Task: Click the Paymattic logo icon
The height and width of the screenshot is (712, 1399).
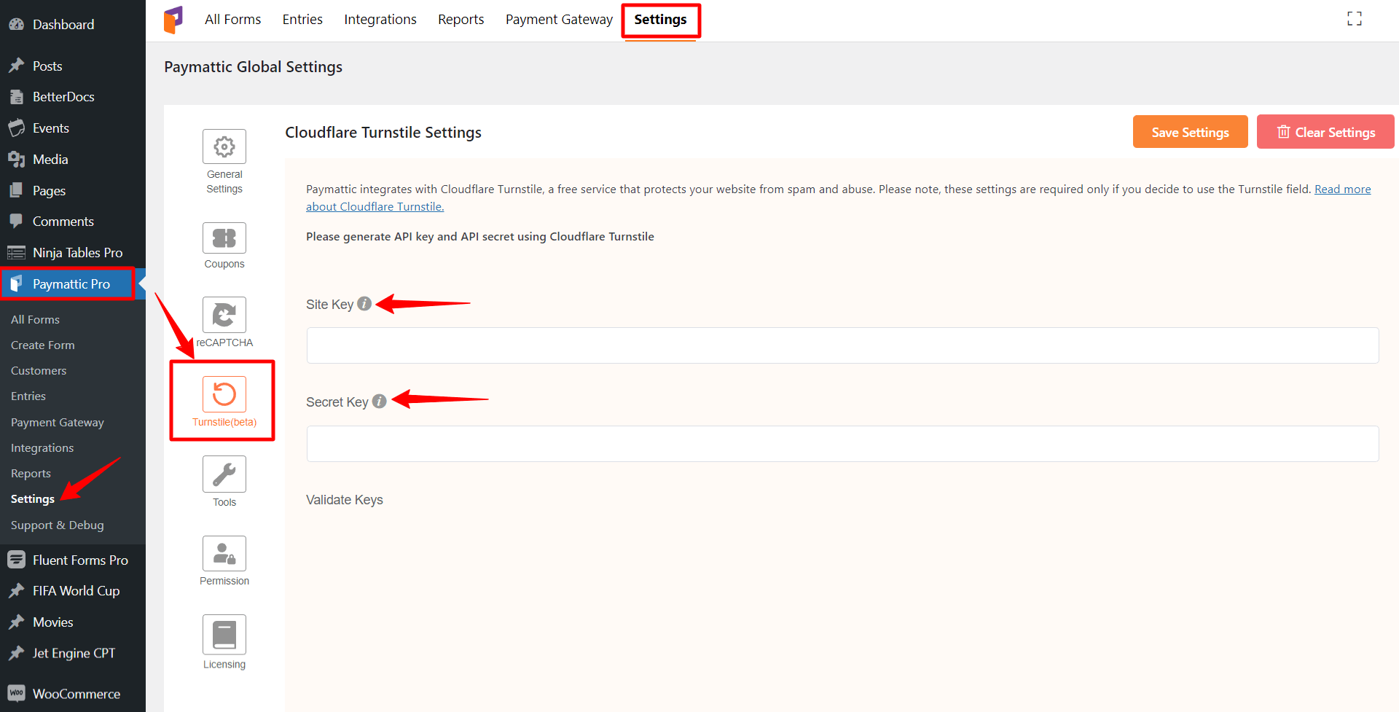Action: tap(173, 20)
